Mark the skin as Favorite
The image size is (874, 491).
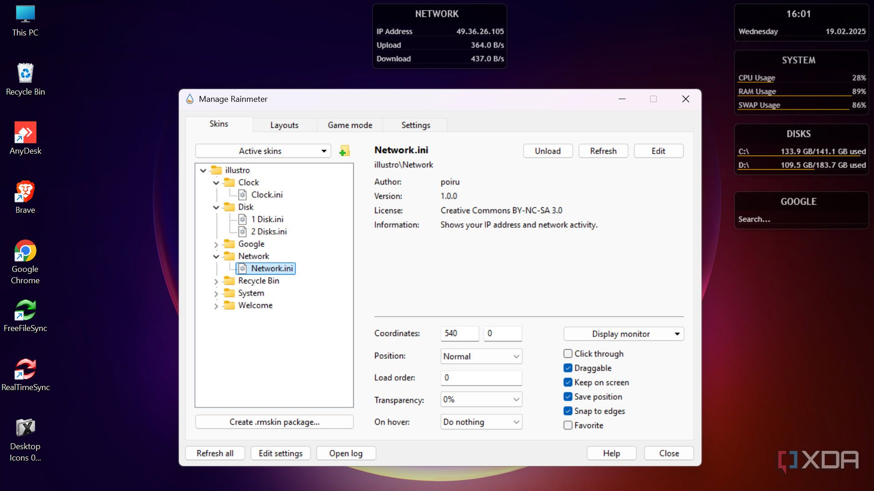568,425
